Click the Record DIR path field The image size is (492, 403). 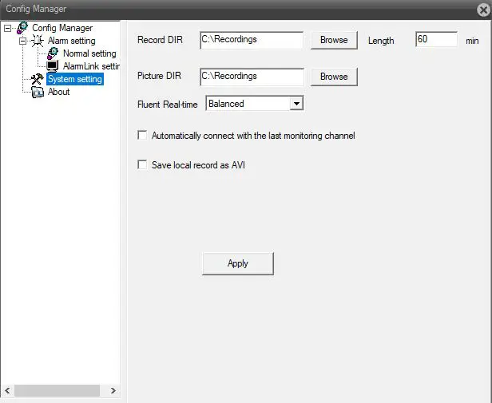(x=252, y=40)
